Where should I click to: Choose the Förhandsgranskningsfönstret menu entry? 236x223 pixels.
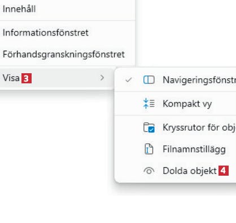64,55
